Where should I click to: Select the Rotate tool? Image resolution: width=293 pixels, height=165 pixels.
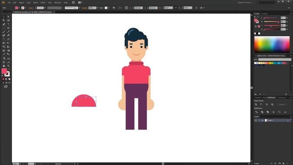click(x=4, y=39)
